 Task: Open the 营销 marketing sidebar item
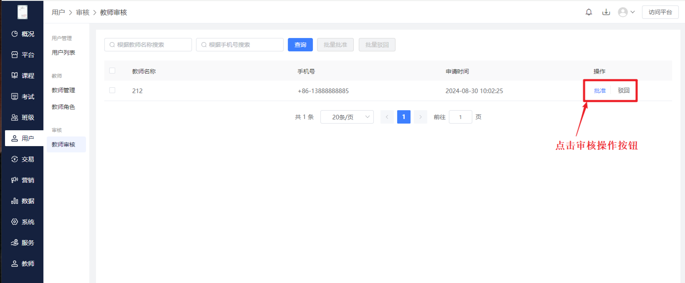[x=23, y=180]
